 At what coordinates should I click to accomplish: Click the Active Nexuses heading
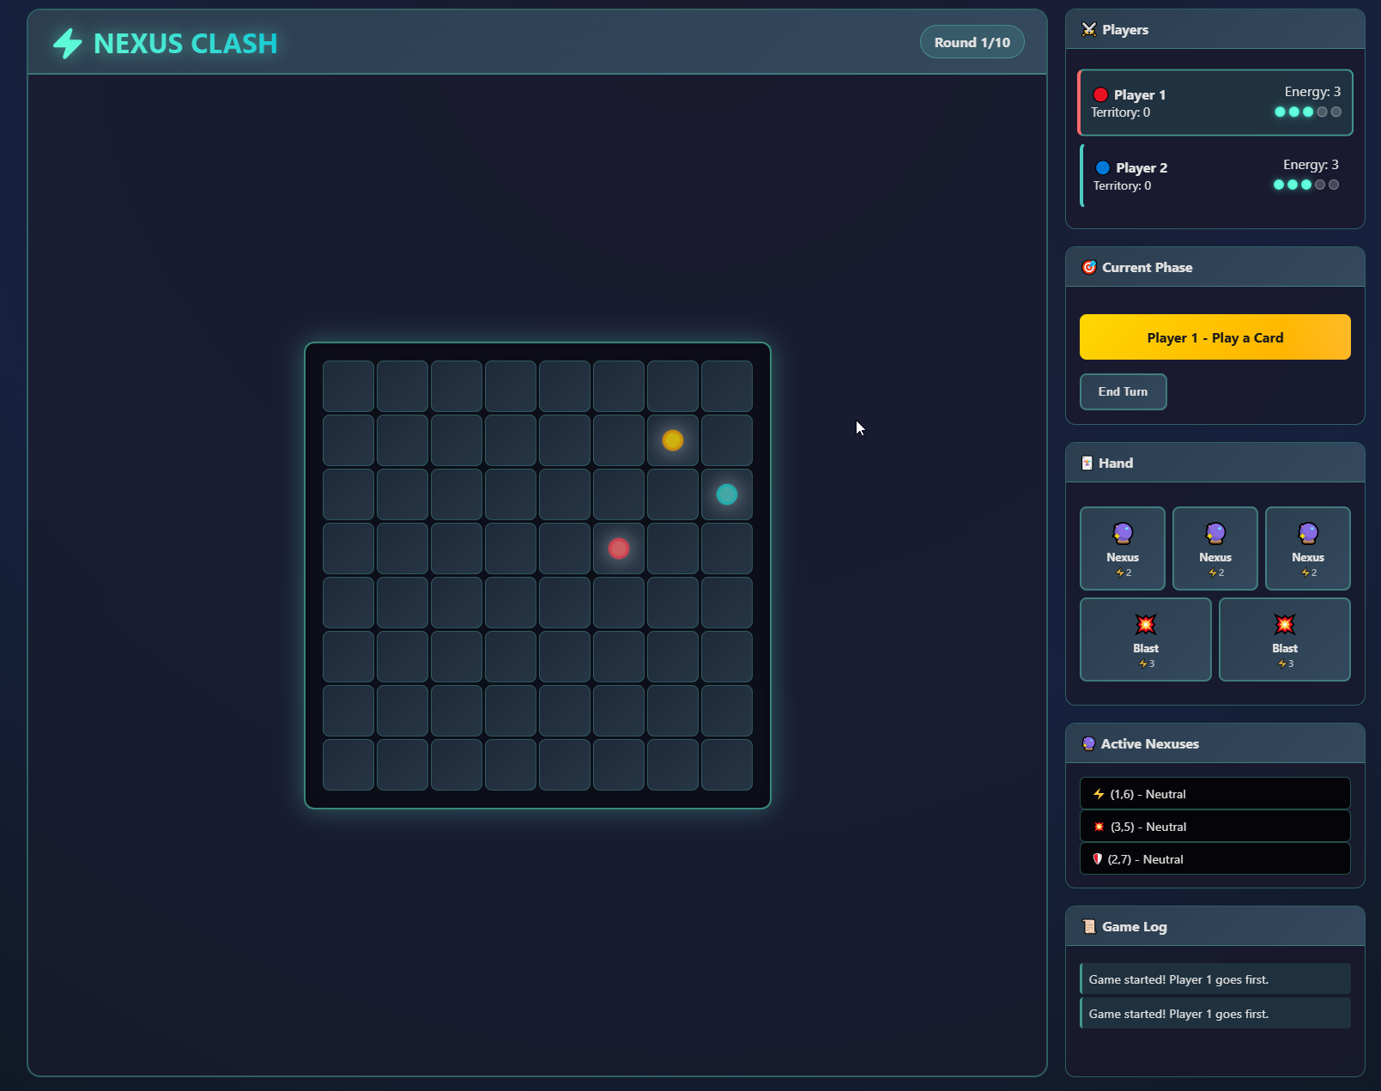(1150, 744)
